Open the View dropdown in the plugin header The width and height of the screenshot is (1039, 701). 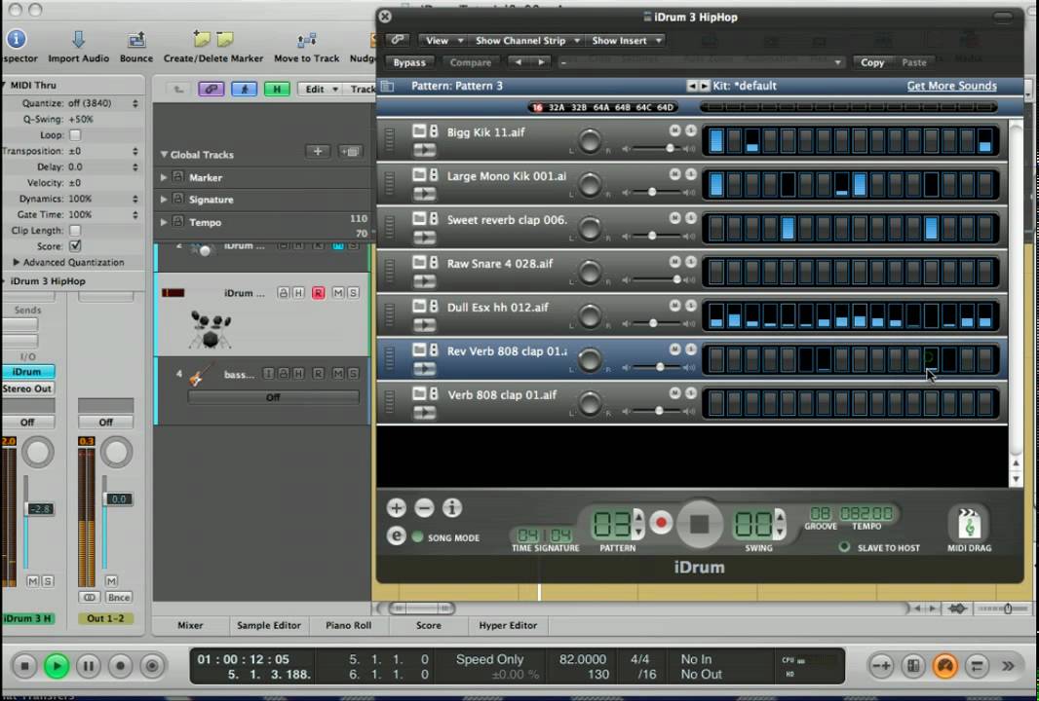click(443, 40)
